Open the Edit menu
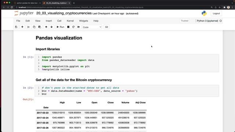The height and width of the screenshot is (132, 235). (x=28, y=21)
